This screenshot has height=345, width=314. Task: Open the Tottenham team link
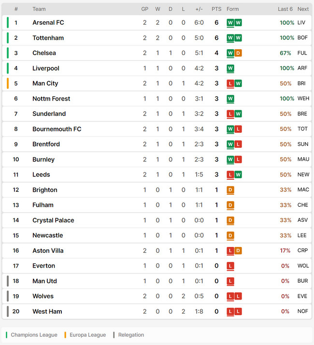(x=48, y=38)
